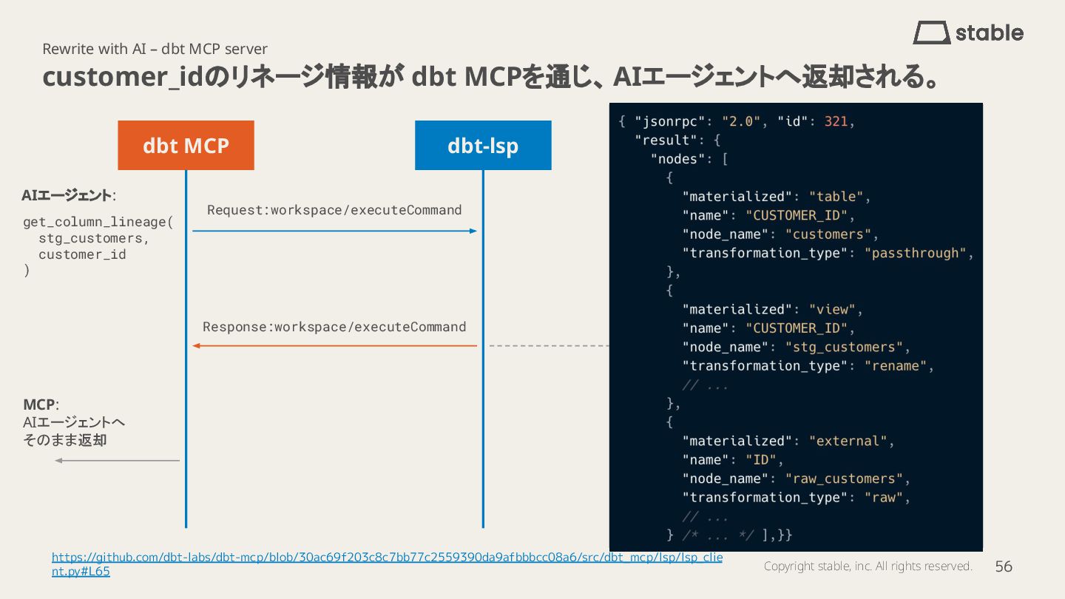Click the 'stg_customers,' argument text

click(94, 238)
